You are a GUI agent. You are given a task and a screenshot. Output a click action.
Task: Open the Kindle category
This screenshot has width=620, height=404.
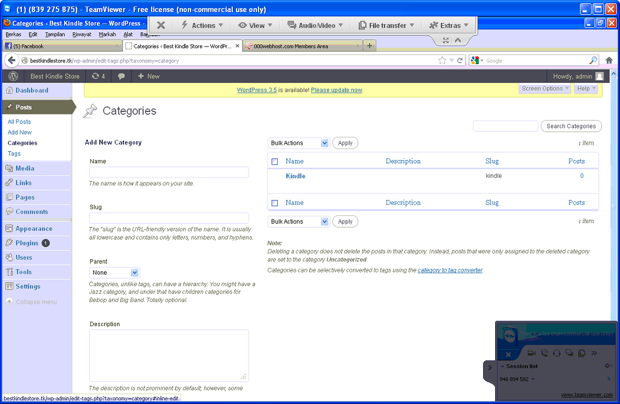tap(295, 176)
